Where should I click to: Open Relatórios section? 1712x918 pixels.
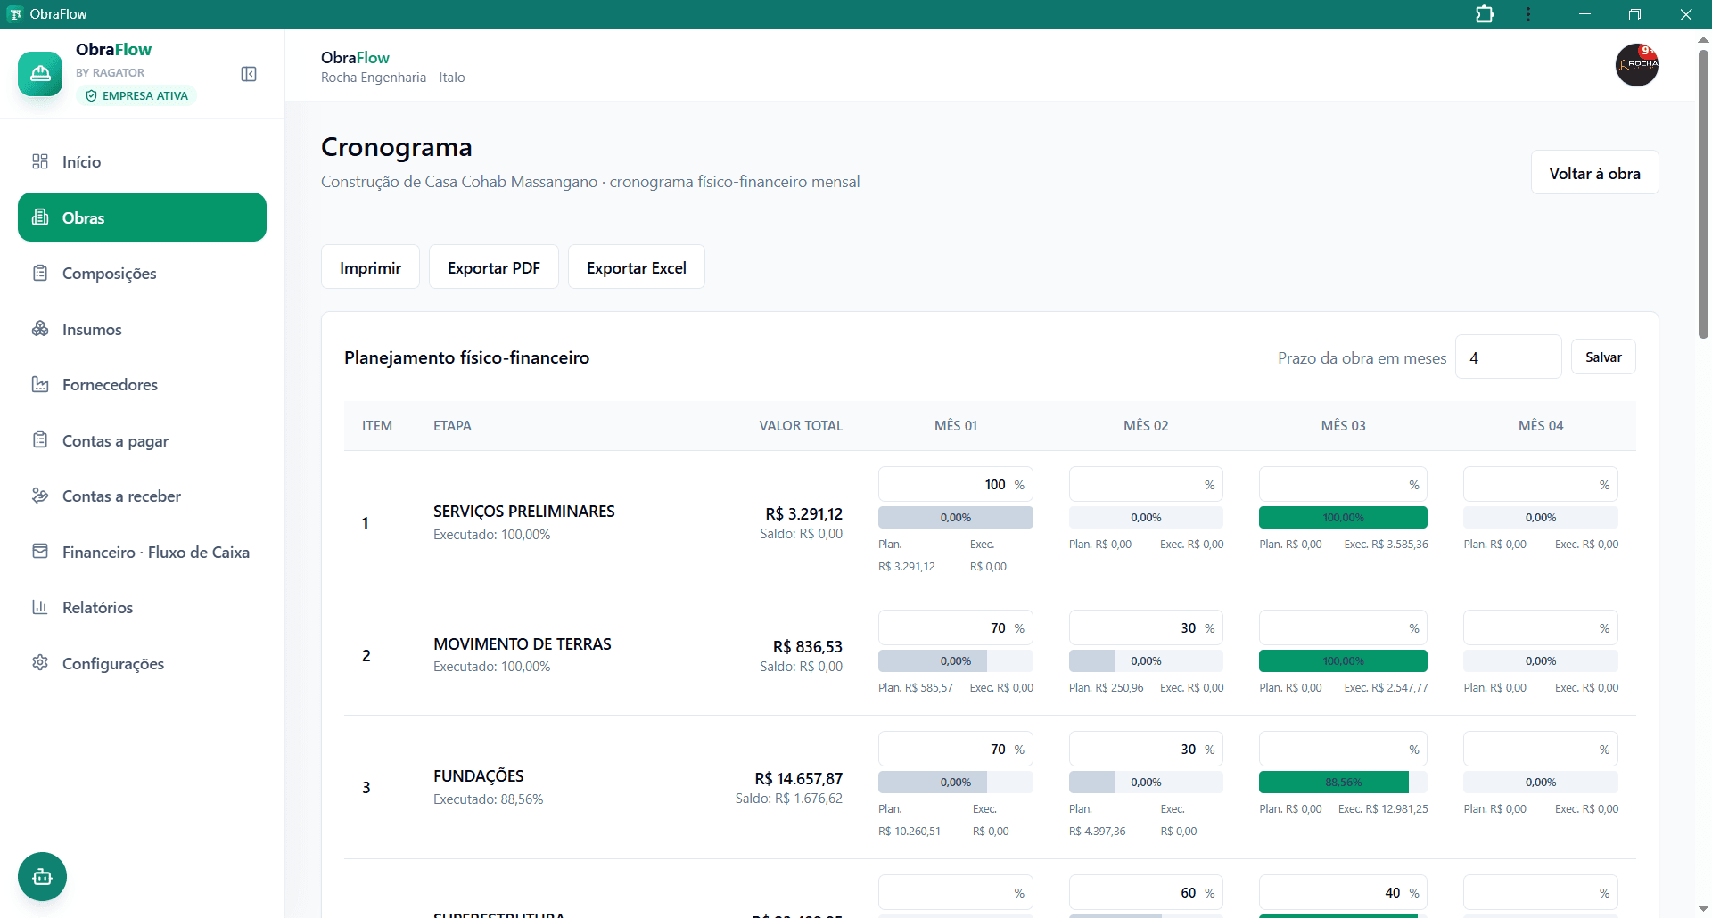pos(142,607)
